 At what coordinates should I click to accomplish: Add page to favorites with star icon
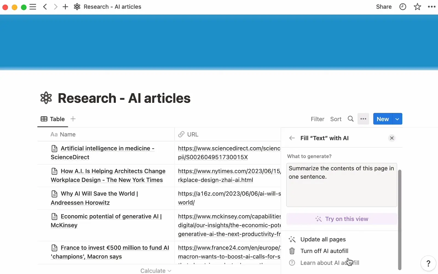coord(417,7)
